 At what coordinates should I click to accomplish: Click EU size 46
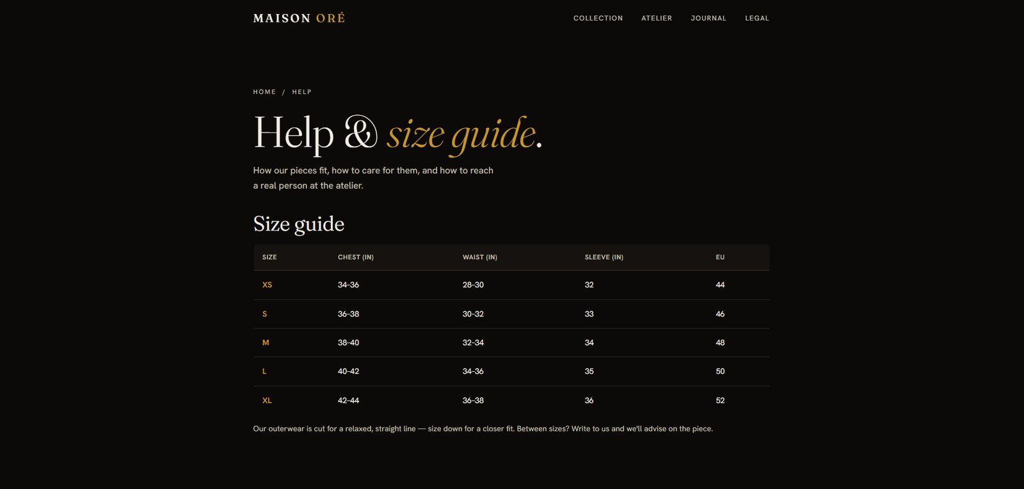click(x=720, y=314)
